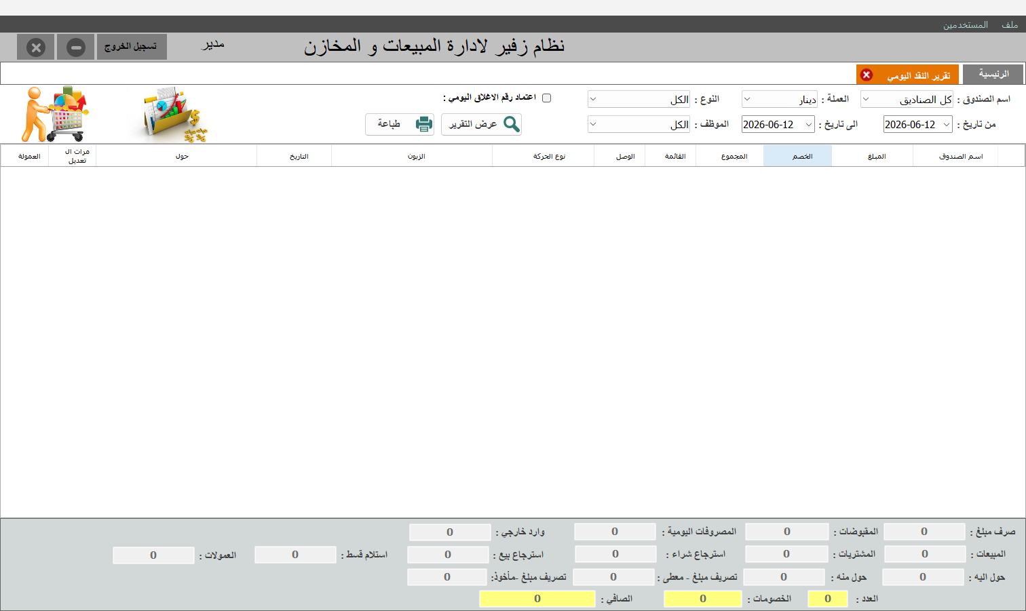This screenshot has height=611, width=1026.
Task: Click the العمولات value field
Action: [153, 555]
